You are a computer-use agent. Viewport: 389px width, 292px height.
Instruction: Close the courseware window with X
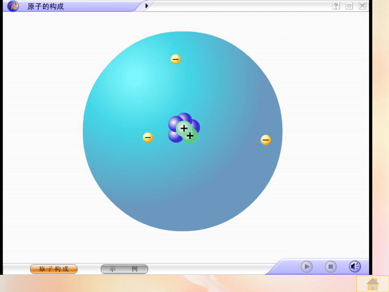362,6
